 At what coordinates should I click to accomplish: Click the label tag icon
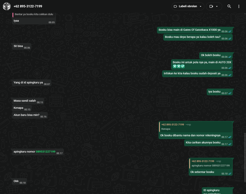click(175, 6)
